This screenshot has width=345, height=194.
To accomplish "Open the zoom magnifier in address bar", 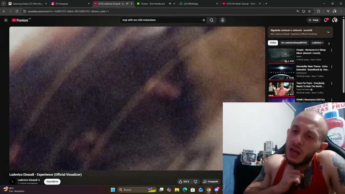I will click(298, 11).
